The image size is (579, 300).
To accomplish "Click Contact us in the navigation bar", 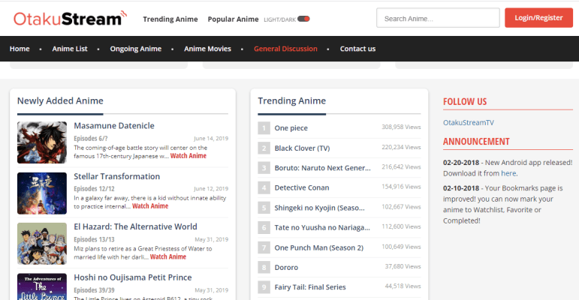I will [x=357, y=49].
